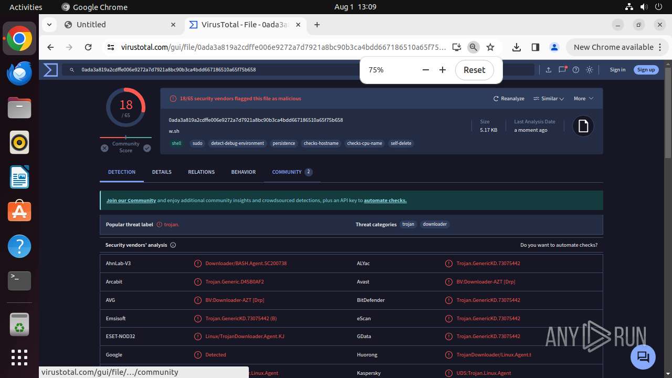Open Thunderbird from the dock
Viewport: 672px width, 378px height.
click(x=19, y=73)
